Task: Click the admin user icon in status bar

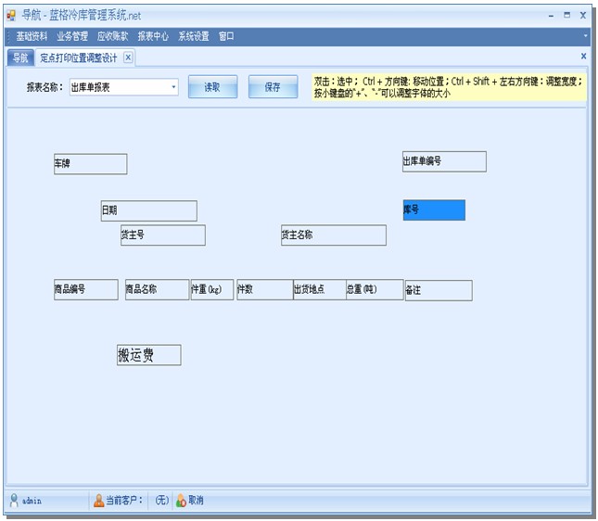Action: pos(14,500)
